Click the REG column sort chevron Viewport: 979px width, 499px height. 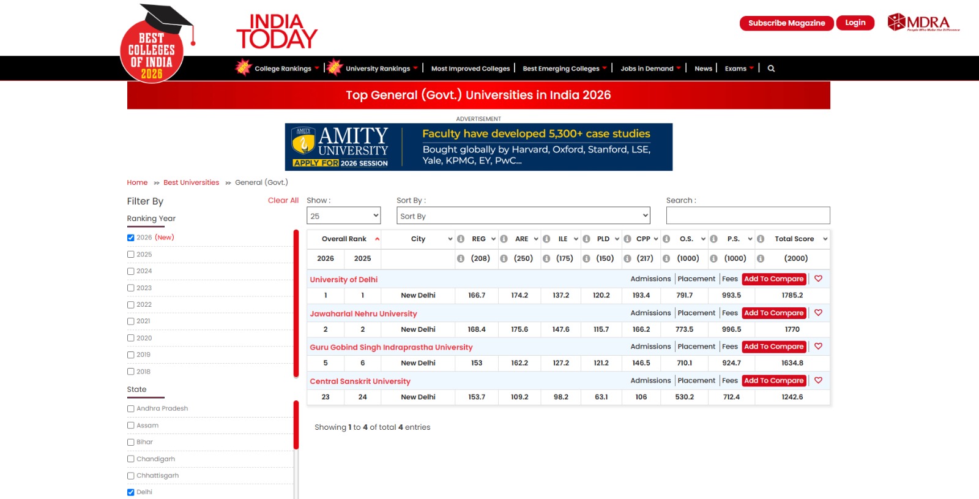point(493,239)
